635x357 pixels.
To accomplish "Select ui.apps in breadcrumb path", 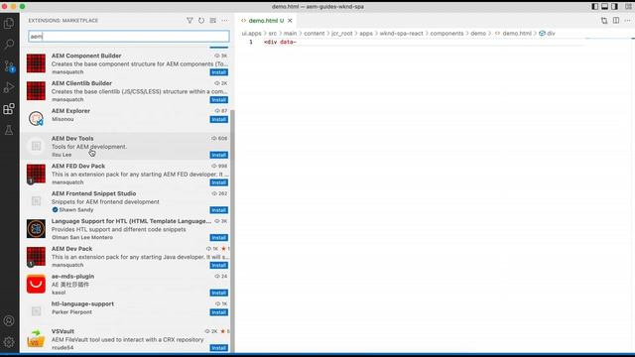I will click(x=251, y=34).
